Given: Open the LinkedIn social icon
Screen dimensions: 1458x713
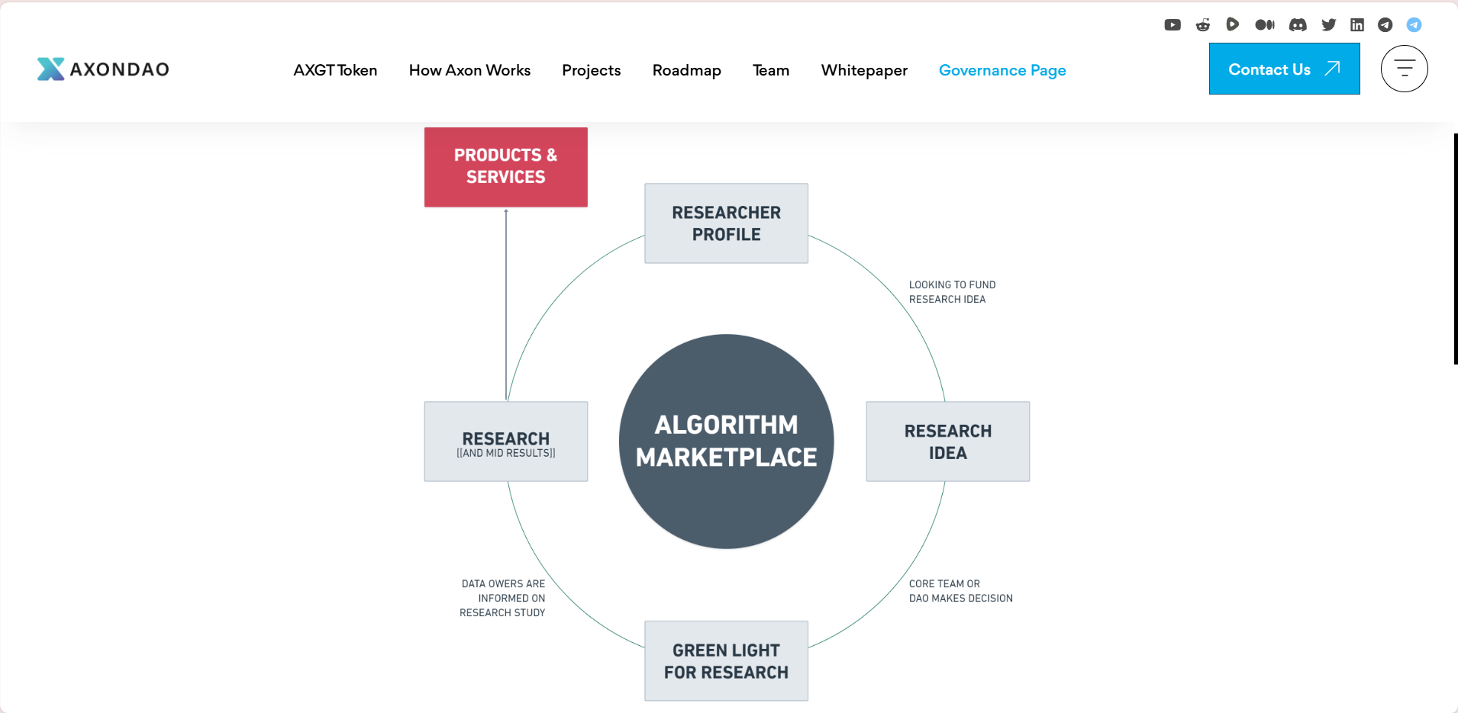Looking at the screenshot, I should pos(1357,25).
